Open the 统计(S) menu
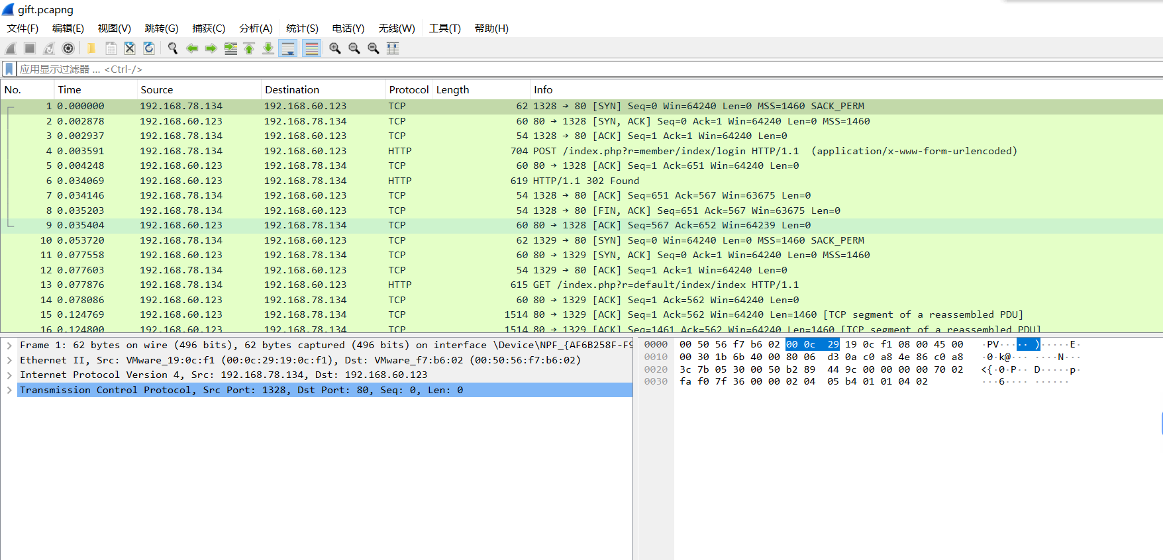 click(302, 28)
